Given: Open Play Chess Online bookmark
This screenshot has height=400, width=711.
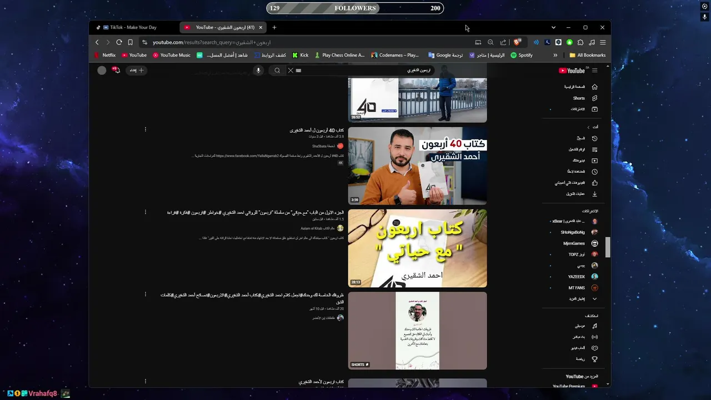Looking at the screenshot, I should click(339, 55).
